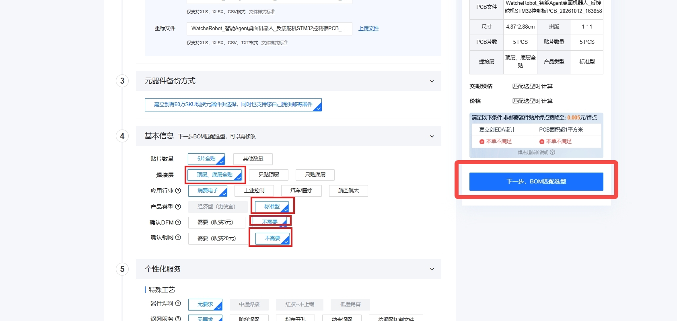
Task: Select 顶层、底层全贴 soldering layer
Action: point(215,175)
